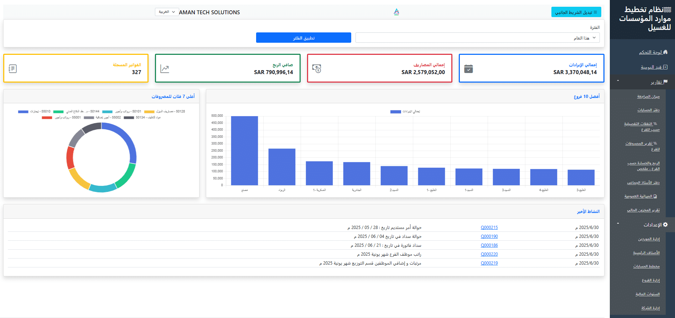Click the company logo in the header
This screenshot has width=675, height=318.
click(396, 12)
